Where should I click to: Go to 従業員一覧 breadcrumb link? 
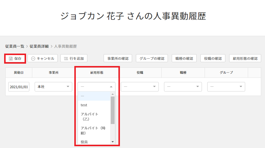[15, 46]
